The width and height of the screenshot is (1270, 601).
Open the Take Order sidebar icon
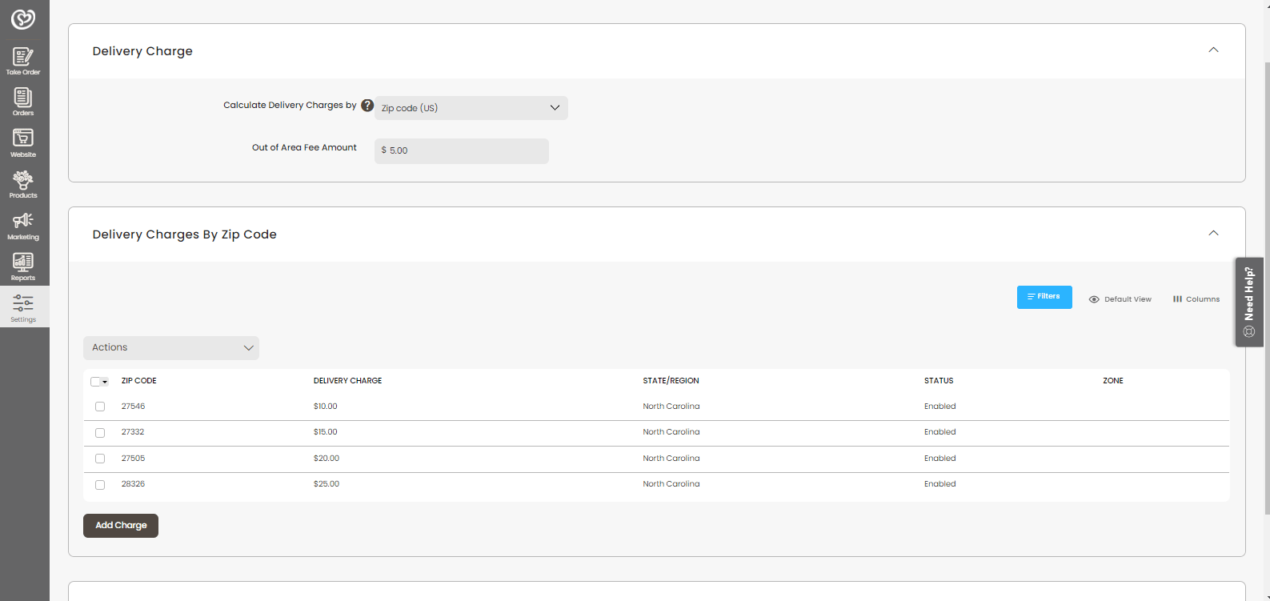pos(23,61)
